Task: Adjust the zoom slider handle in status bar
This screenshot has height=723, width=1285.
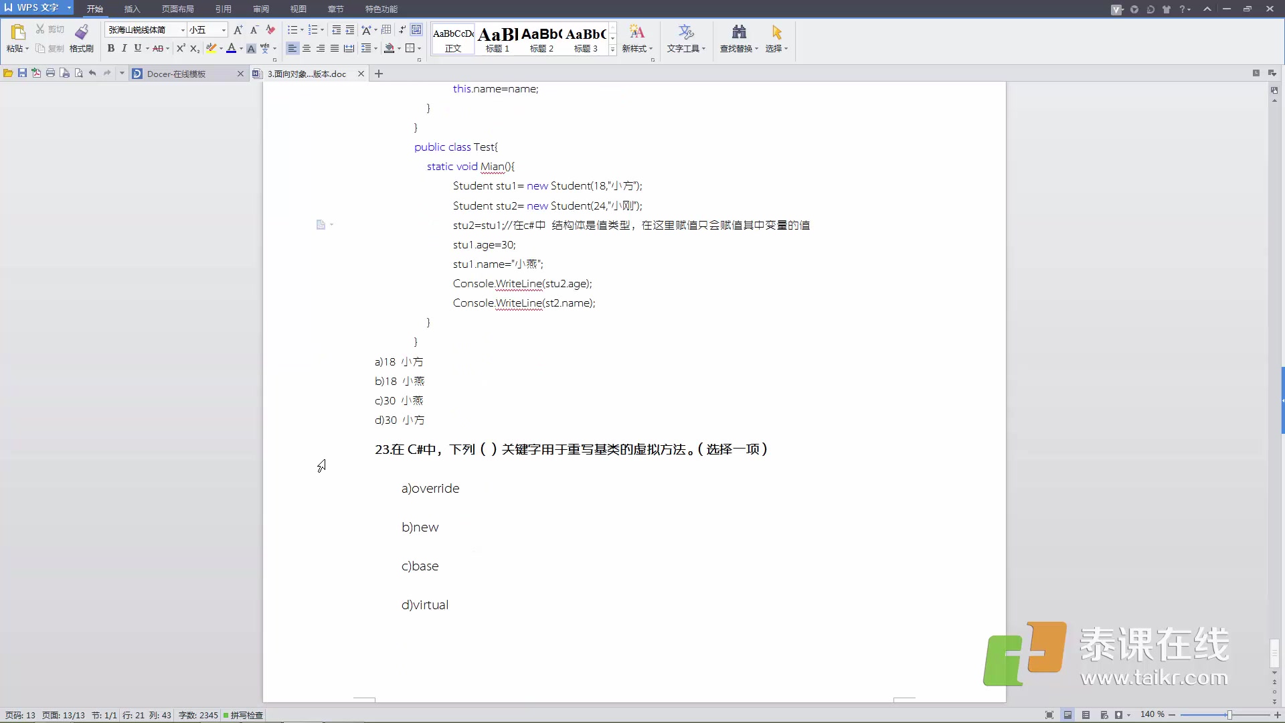Action: [1229, 715]
